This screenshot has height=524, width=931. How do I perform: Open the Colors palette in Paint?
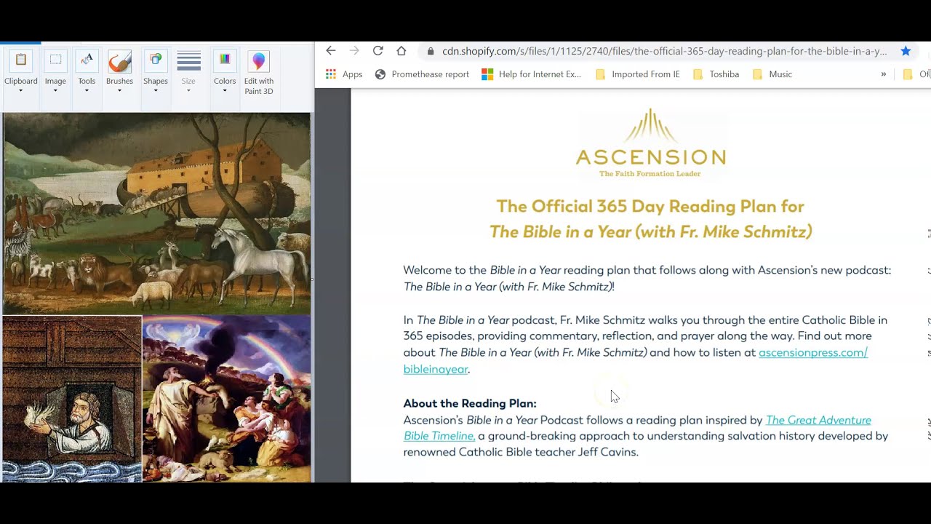pyautogui.click(x=225, y=73)
